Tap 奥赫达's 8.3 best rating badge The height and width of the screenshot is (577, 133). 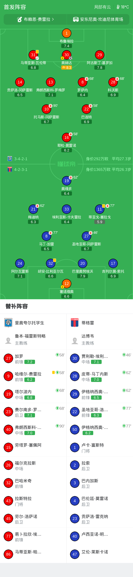point(67,68)
